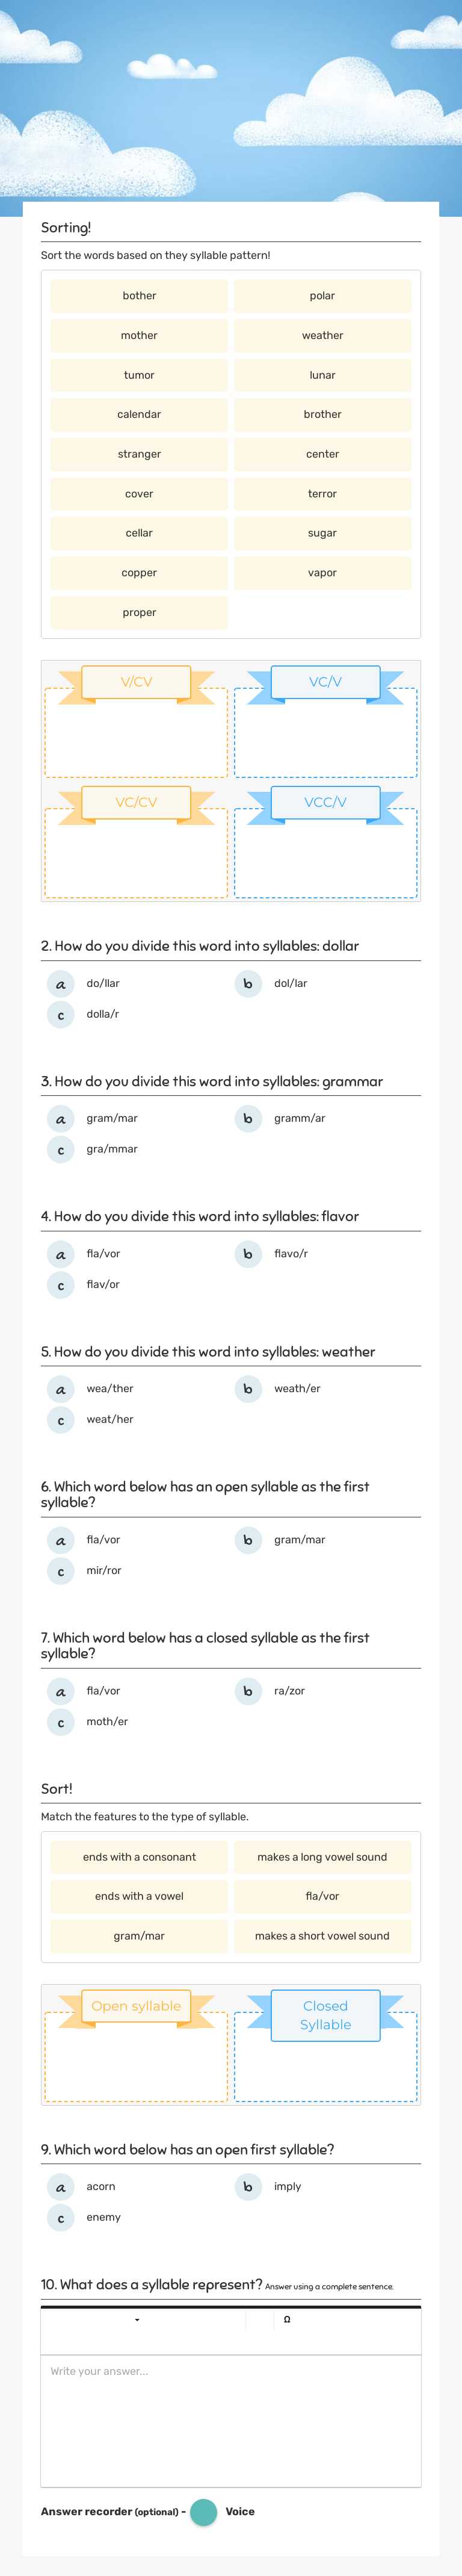This screenshot has width=462, height=2576.
Task: Select the "weather" word card
Action: pyautogui.click(x=322, y=335)
